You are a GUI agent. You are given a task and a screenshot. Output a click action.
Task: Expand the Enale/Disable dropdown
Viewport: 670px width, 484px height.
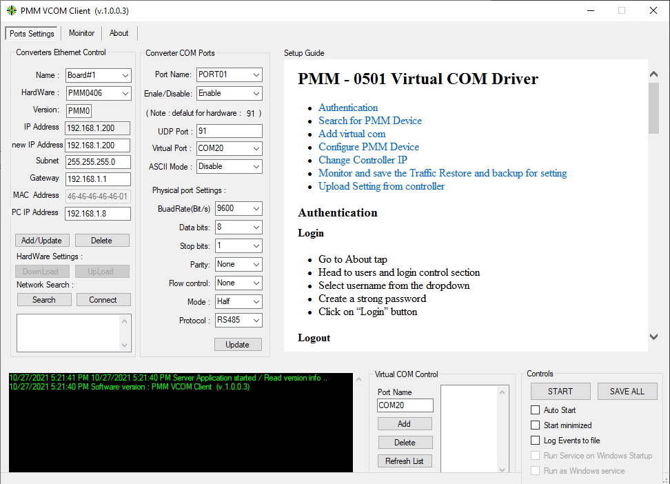tap(230, 93)
